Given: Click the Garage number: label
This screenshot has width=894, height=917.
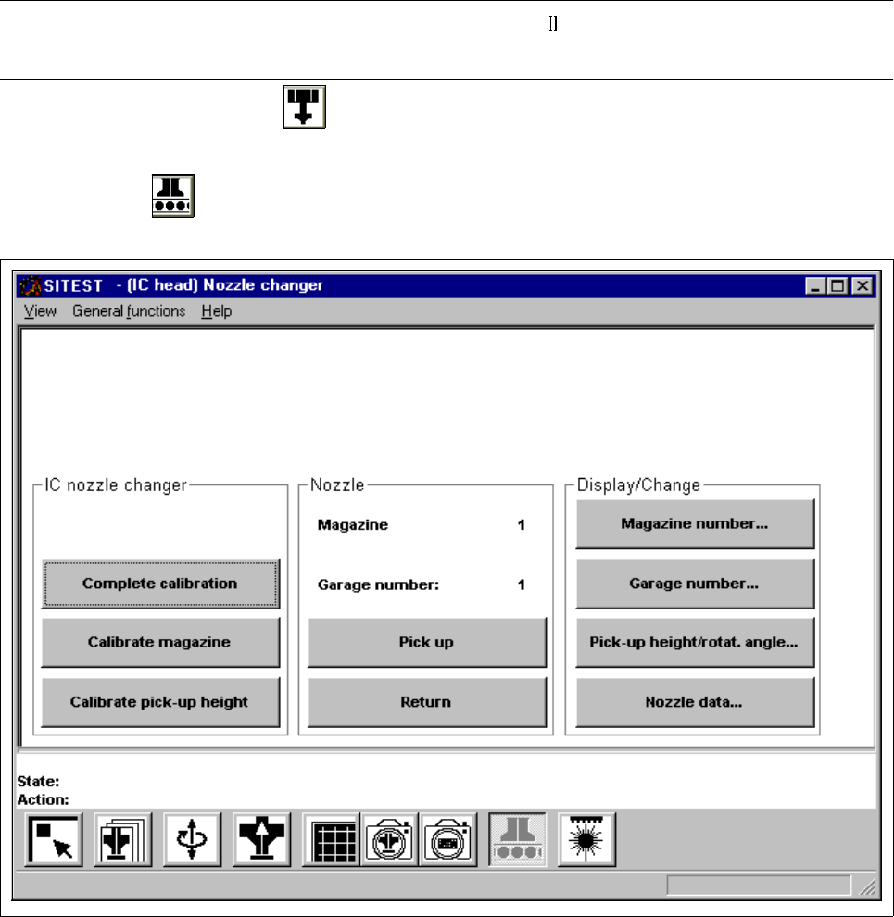Looking at the screenshot, I should click(379, 584).
